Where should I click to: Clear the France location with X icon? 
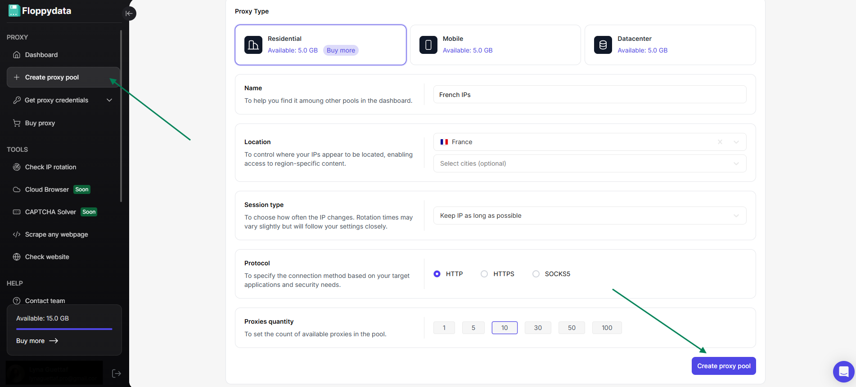coord(720,142)
